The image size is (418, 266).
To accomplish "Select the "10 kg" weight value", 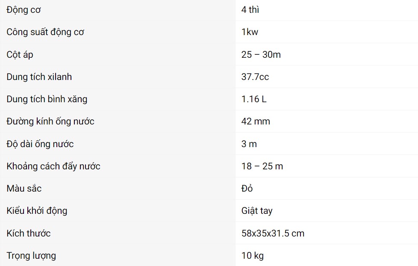I will [x=252, y=256].
